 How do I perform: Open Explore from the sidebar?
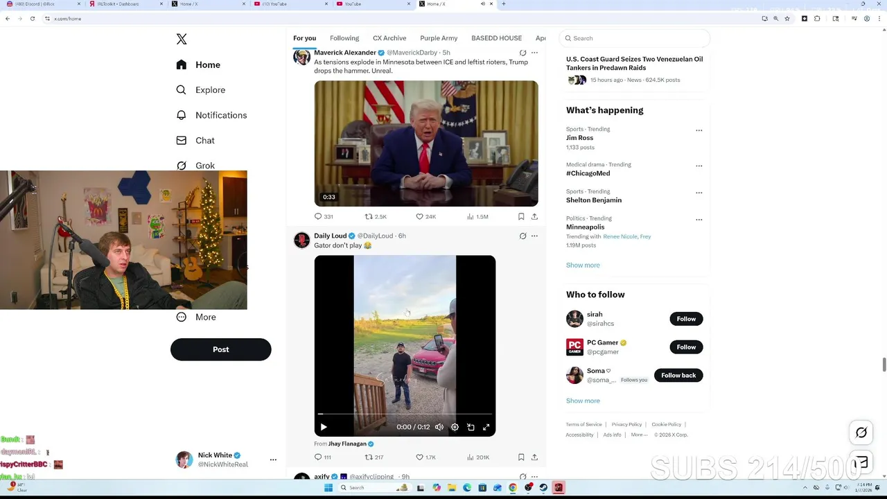pyautogui.click(x=201, y=90)
